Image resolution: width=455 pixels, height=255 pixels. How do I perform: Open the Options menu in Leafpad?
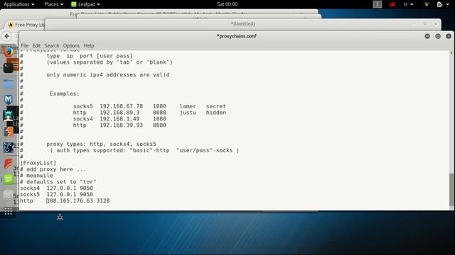click(x=71, y=45)
